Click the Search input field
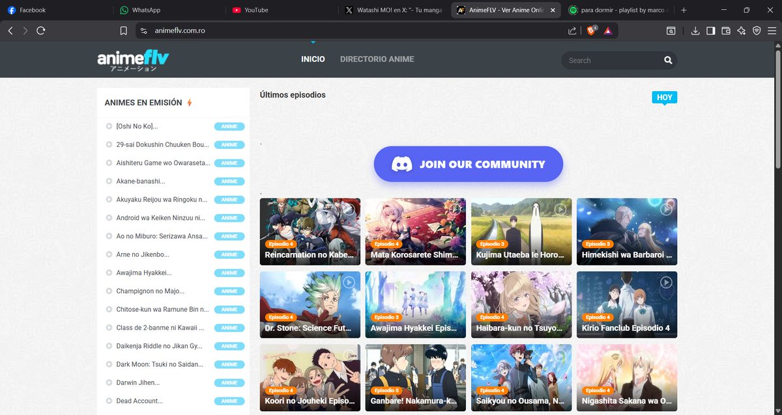The height and width of the screenshot is (415, 782). click(x=611, y=60)
